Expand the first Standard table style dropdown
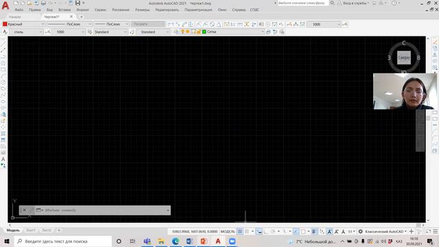Viewport: 439px width, 247px height. [125, 32]
